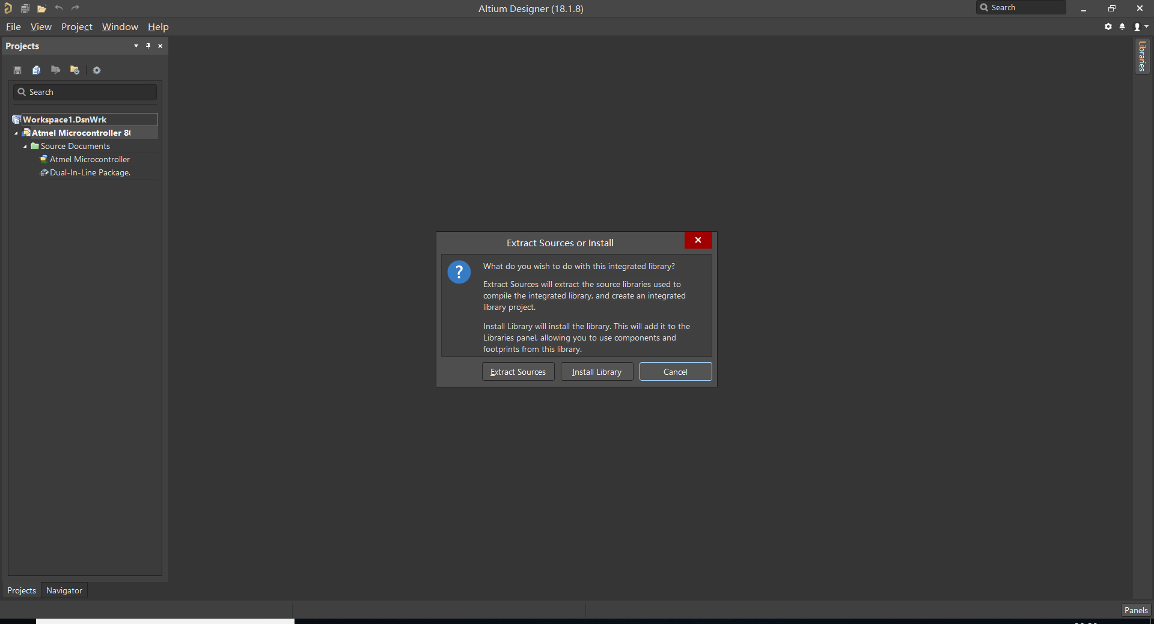Click the Redo arrow icon
This screenshot has width=1154, height=624.
point(75,8)
